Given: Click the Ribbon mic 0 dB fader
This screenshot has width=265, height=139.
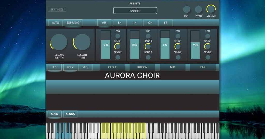Looking at the screenshot, I should click(135, 45).
